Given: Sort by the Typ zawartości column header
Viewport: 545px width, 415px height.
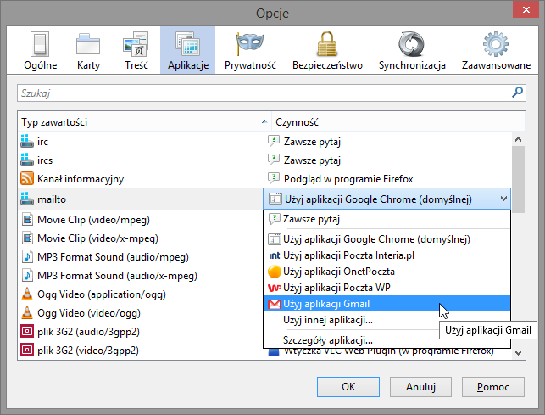Looking at the screenshot, I should [x=144, y=122].
